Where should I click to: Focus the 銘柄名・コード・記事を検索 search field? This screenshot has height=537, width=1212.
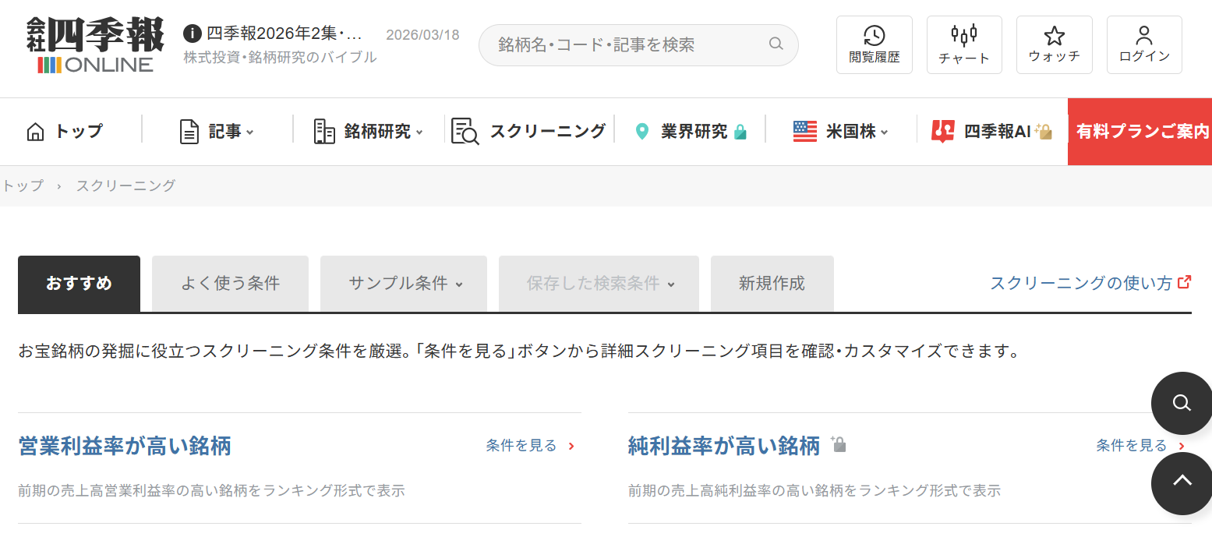tap(624, 44)
